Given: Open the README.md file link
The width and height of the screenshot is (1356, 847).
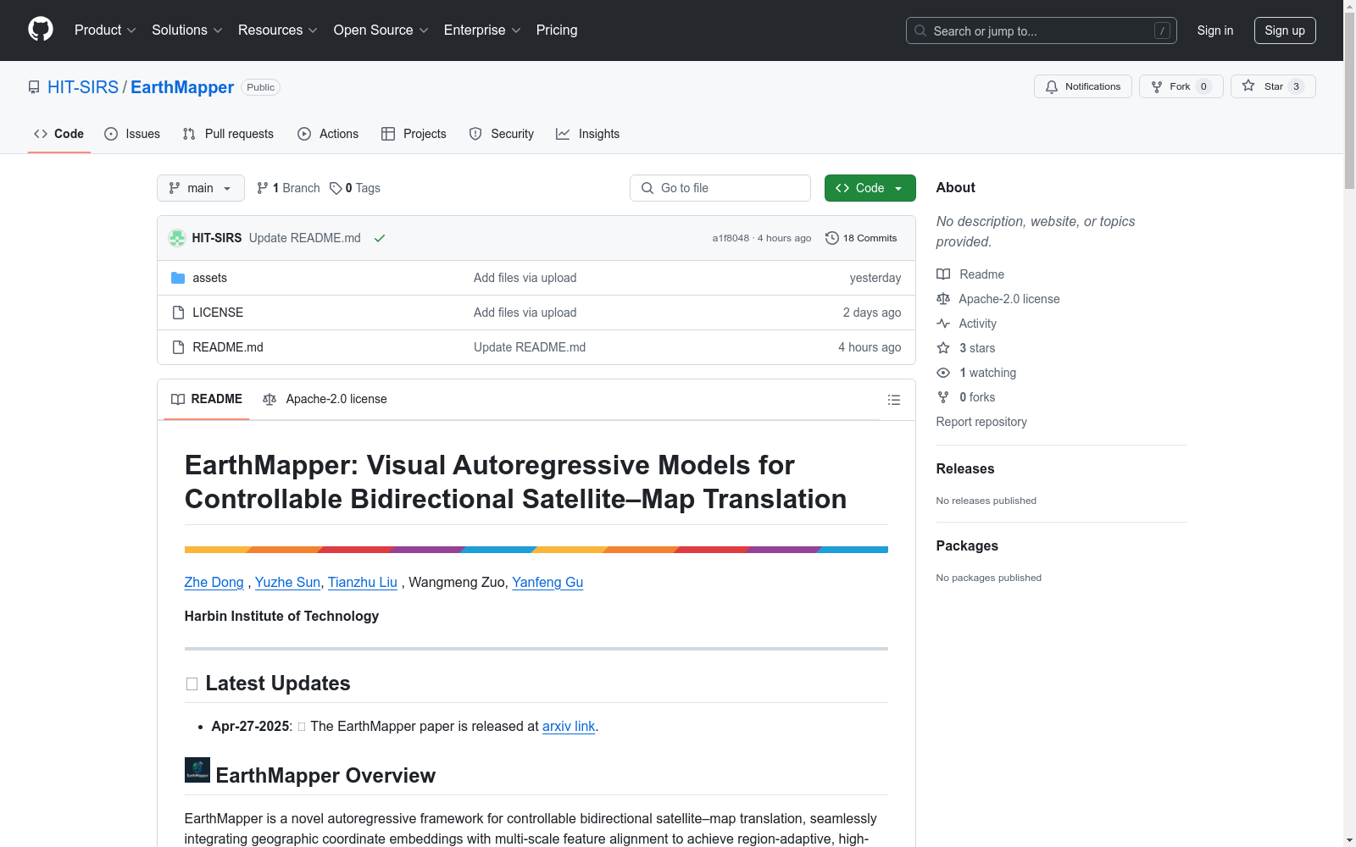Looking at the screenshot, I should [x=228, y=347].
